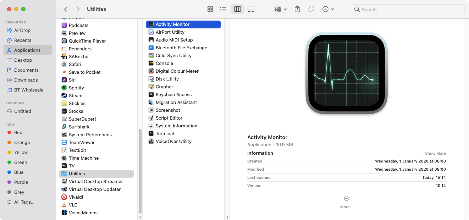
Task: Open Desktop in the sidebar
Action: click(28, 60)
